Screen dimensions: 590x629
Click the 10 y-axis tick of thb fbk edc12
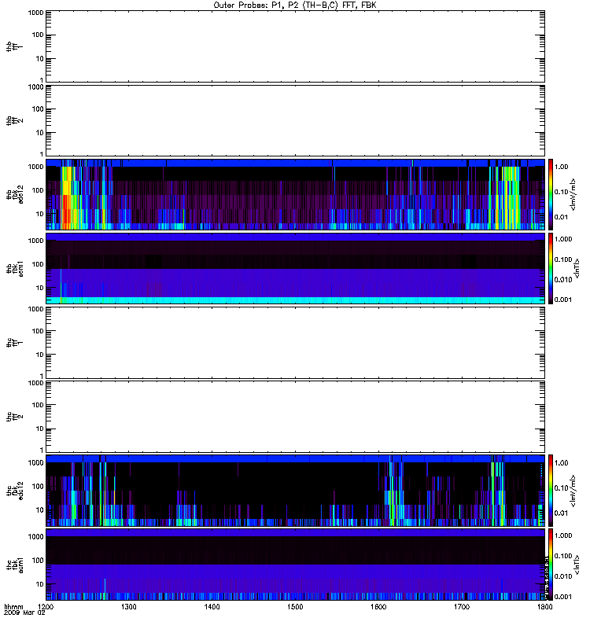40,214
